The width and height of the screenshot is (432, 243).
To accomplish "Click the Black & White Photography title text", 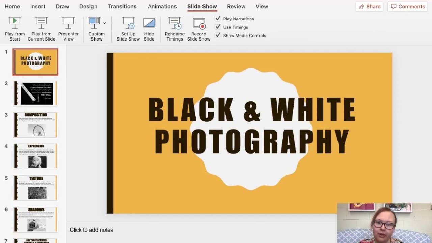I will 252,126.
